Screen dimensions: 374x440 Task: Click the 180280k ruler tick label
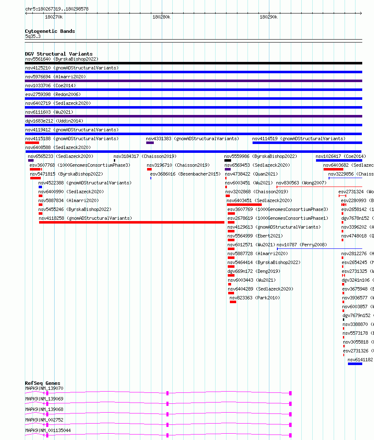pyautogui.click(x=161, y=17)
